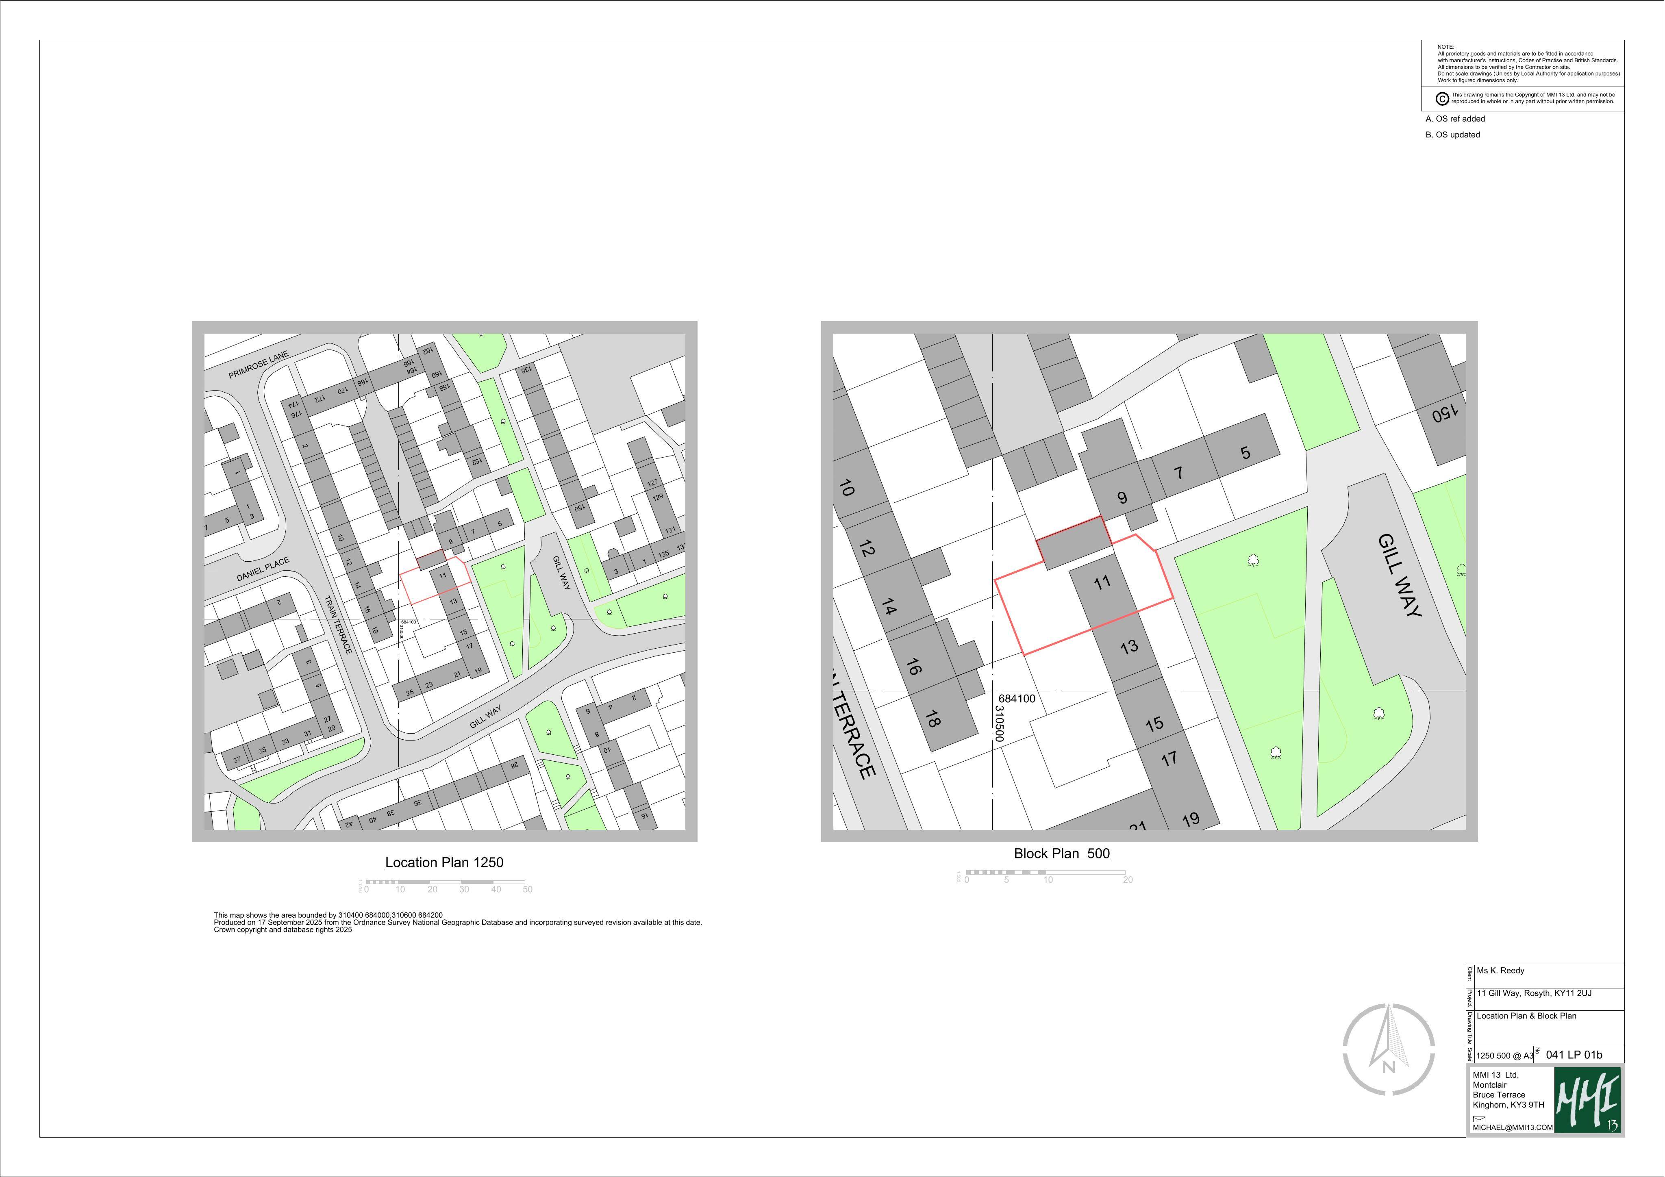The height and width of the screenshot is (1177, 1665).
Task: Click the envelope icon above the email address
Action: click(1479, 1118)
